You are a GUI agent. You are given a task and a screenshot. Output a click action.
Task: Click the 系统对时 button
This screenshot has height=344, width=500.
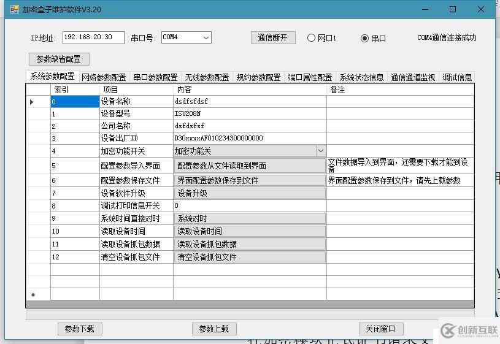tap(250, 218)
